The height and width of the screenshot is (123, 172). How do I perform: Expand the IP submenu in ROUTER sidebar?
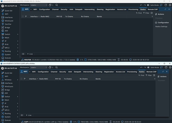(x=18, y=41)
